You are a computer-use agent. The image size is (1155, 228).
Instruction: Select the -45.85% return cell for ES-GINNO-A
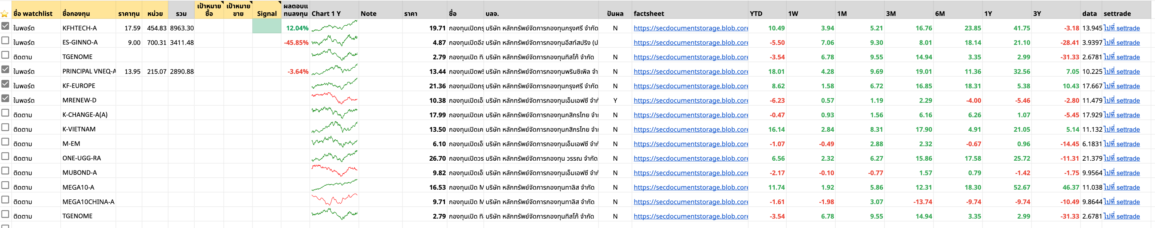pyautogui.click(x=296, y=42)
